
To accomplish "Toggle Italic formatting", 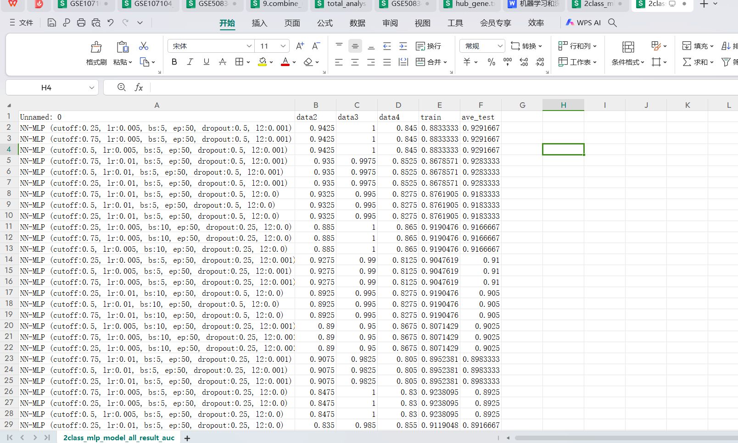I will point(190,62).
